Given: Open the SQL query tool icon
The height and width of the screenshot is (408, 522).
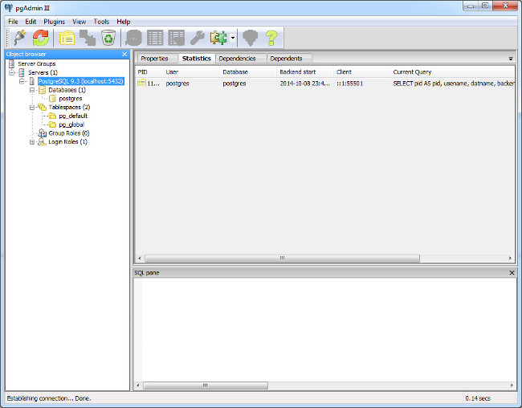Looking at the screenshot, I should coord(134,38).
